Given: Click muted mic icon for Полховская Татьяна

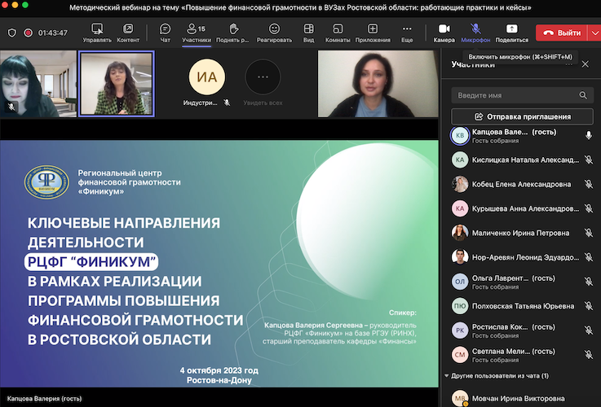Looking at the screenshot, I should (x=588, y=306).
